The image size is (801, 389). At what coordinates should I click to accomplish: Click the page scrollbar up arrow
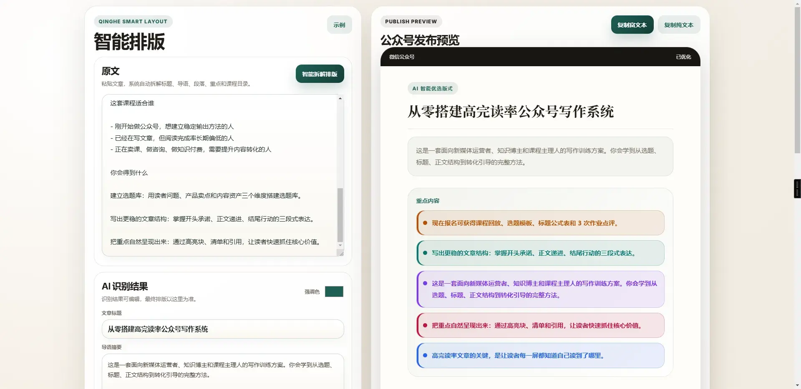coord(797,3)
